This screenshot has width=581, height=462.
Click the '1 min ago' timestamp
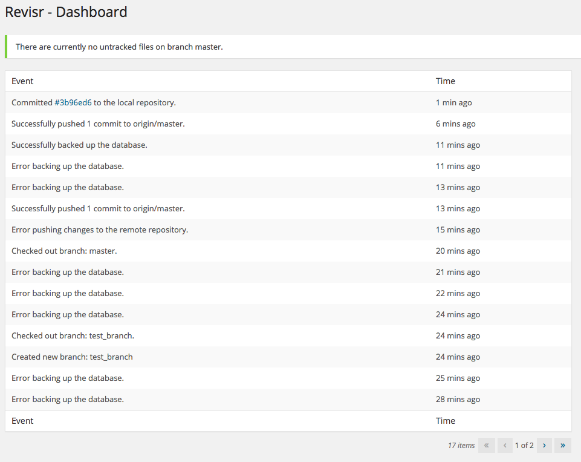tap(453, 103)
